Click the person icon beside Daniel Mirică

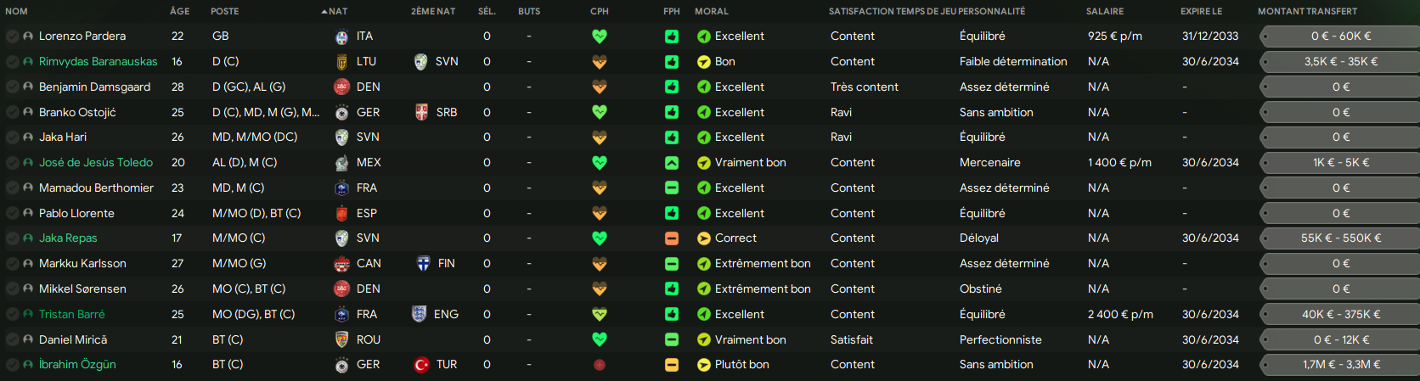pyautogui.click(x=28, y=339)
